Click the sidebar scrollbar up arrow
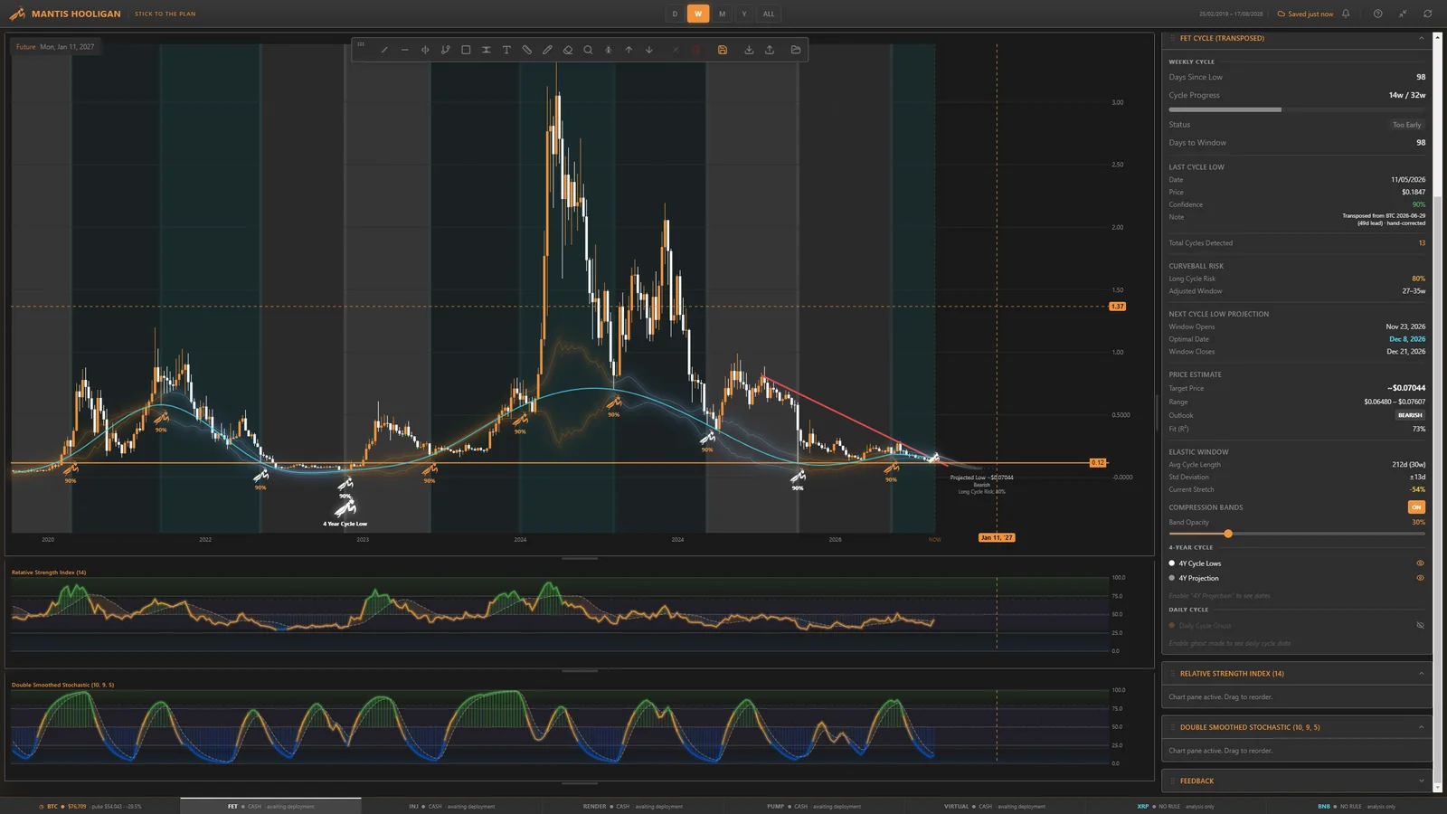 [x=1438, y=37]
